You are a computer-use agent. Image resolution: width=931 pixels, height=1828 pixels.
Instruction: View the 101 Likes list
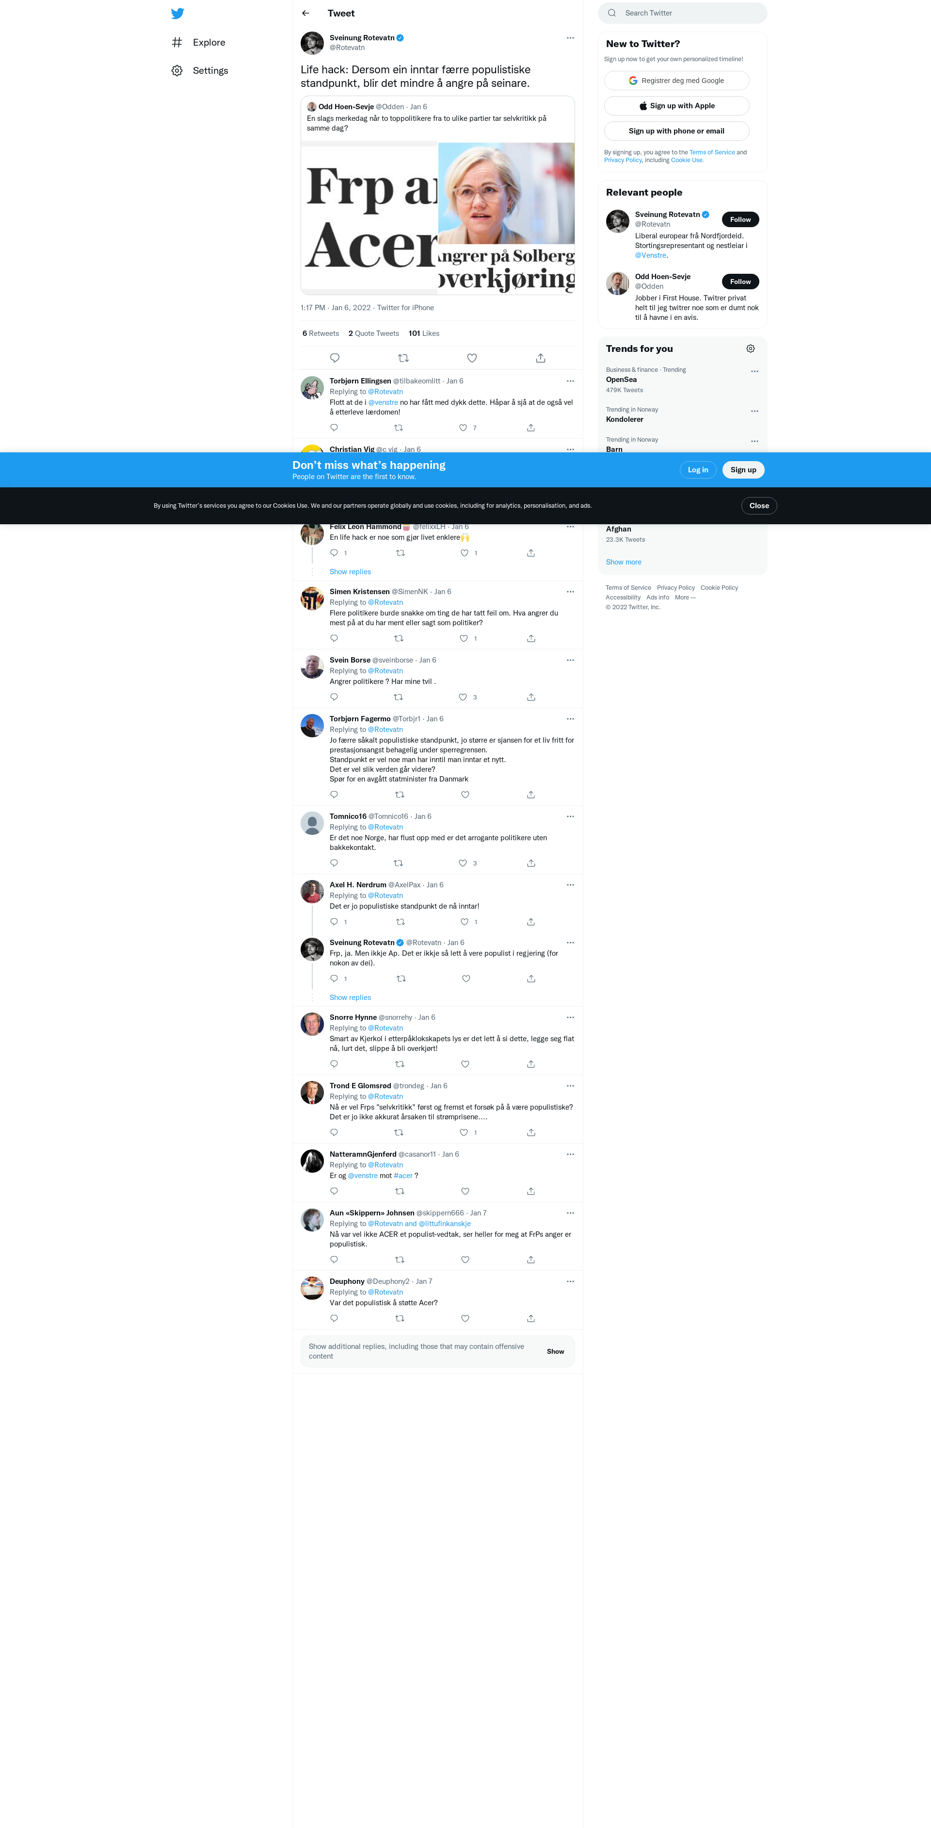[424, 333]
